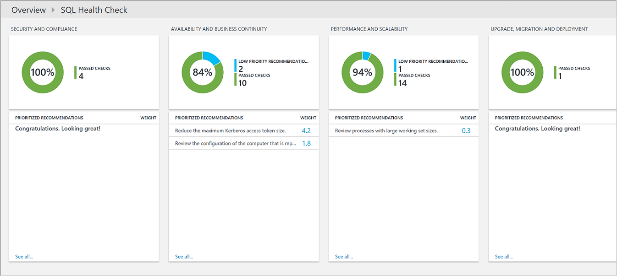The height and width of the screenshot is (276, 617).
Task: Open "See all..." under Upgrade, Migration and Deployment
Action: click(x=504, y=256)
